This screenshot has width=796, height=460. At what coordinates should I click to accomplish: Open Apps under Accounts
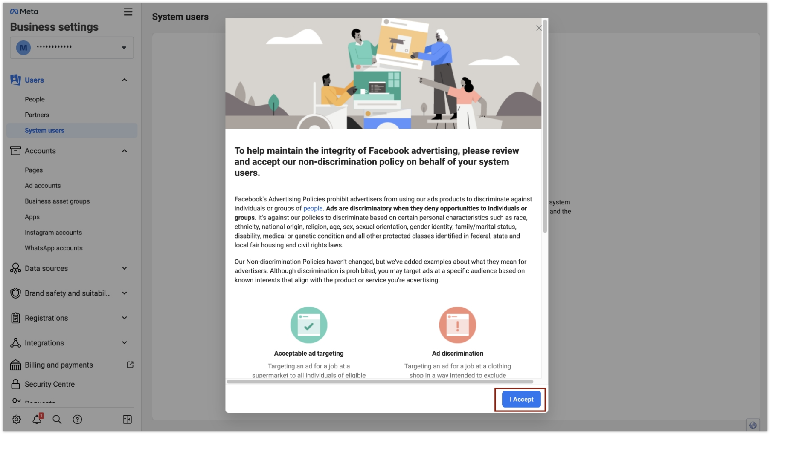pos(32,217)
